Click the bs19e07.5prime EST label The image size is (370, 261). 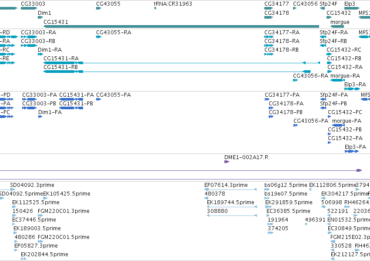pyautogui.click(x=286, y=193)
